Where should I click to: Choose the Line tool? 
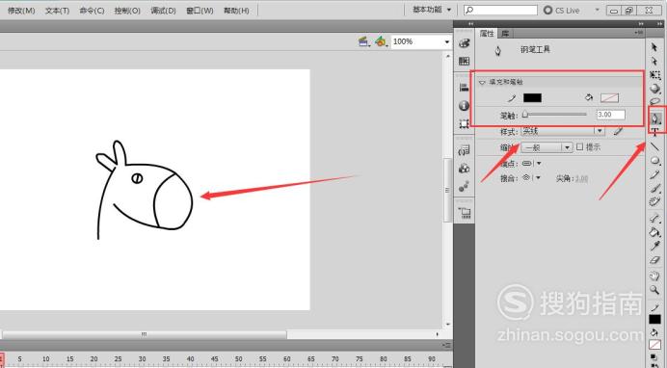click(654, 146)
